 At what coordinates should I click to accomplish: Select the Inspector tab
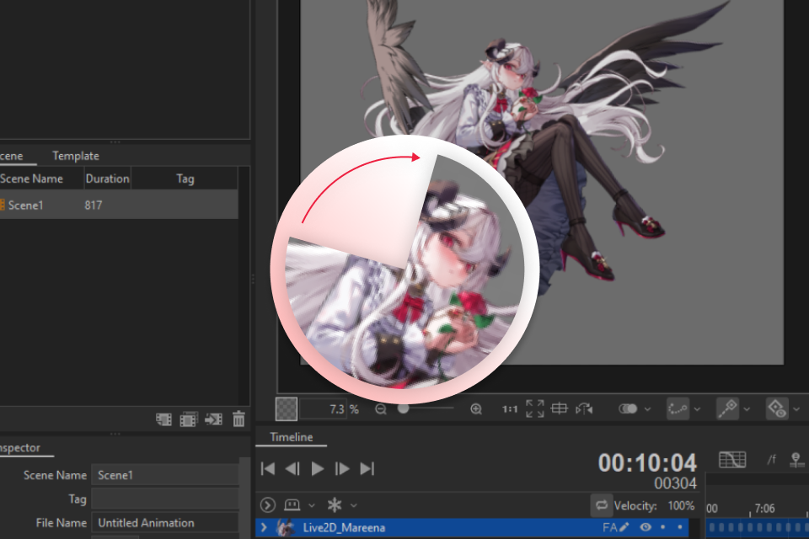pyautogui.click(x=20, y=448)
